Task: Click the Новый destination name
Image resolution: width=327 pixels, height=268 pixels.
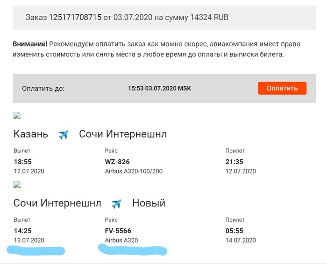Action: [149, 204]
